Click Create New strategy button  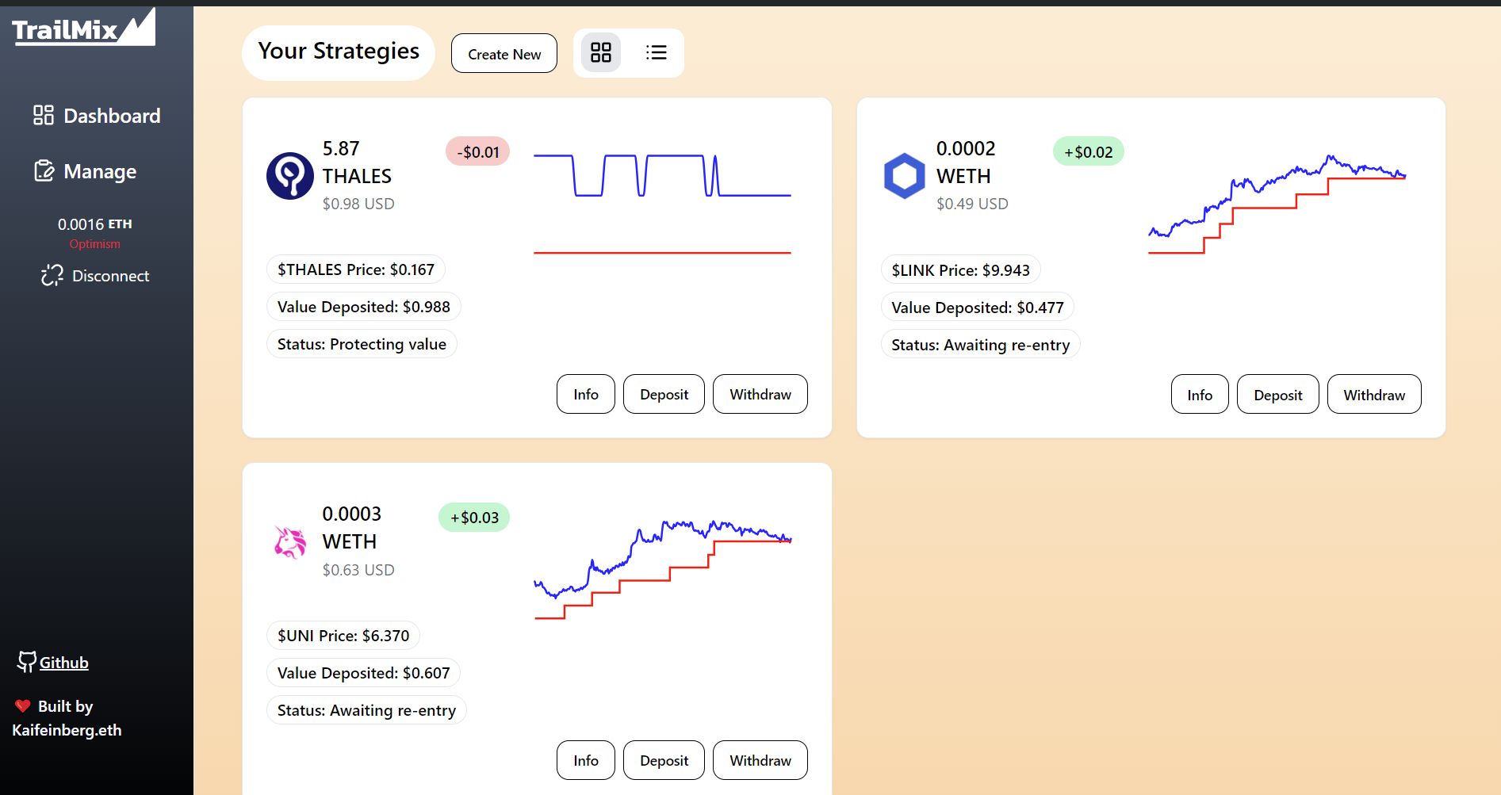(x=504, y=53)
